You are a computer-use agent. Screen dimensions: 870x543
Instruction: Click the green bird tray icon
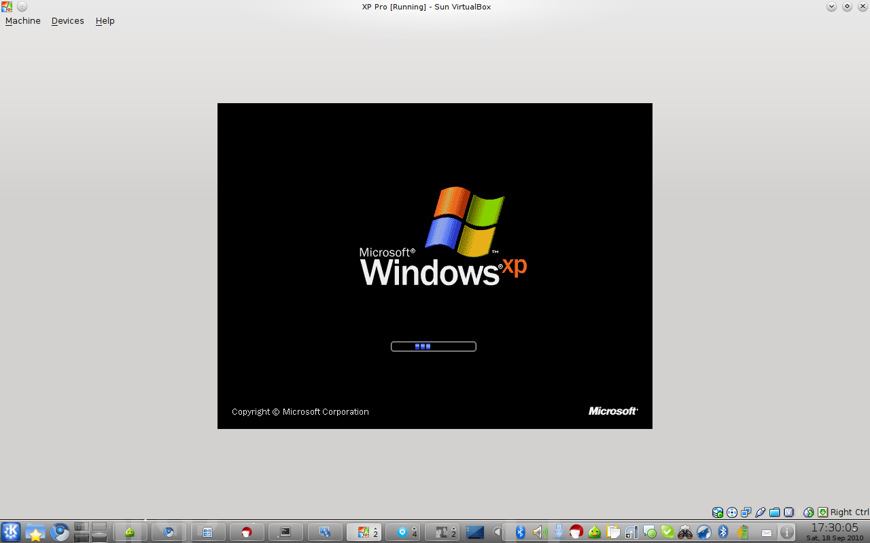[595, 532]
